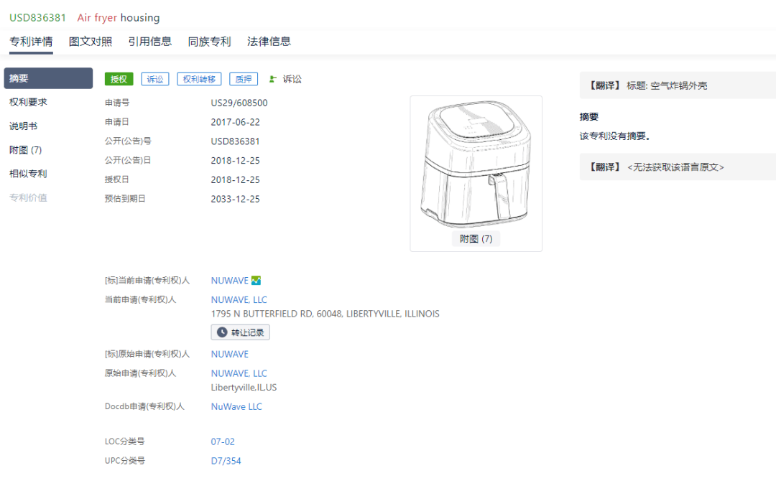This screenshot has width=776, height=486.
Task: Open the 同族专利 tab
Action: click(209, 42)
